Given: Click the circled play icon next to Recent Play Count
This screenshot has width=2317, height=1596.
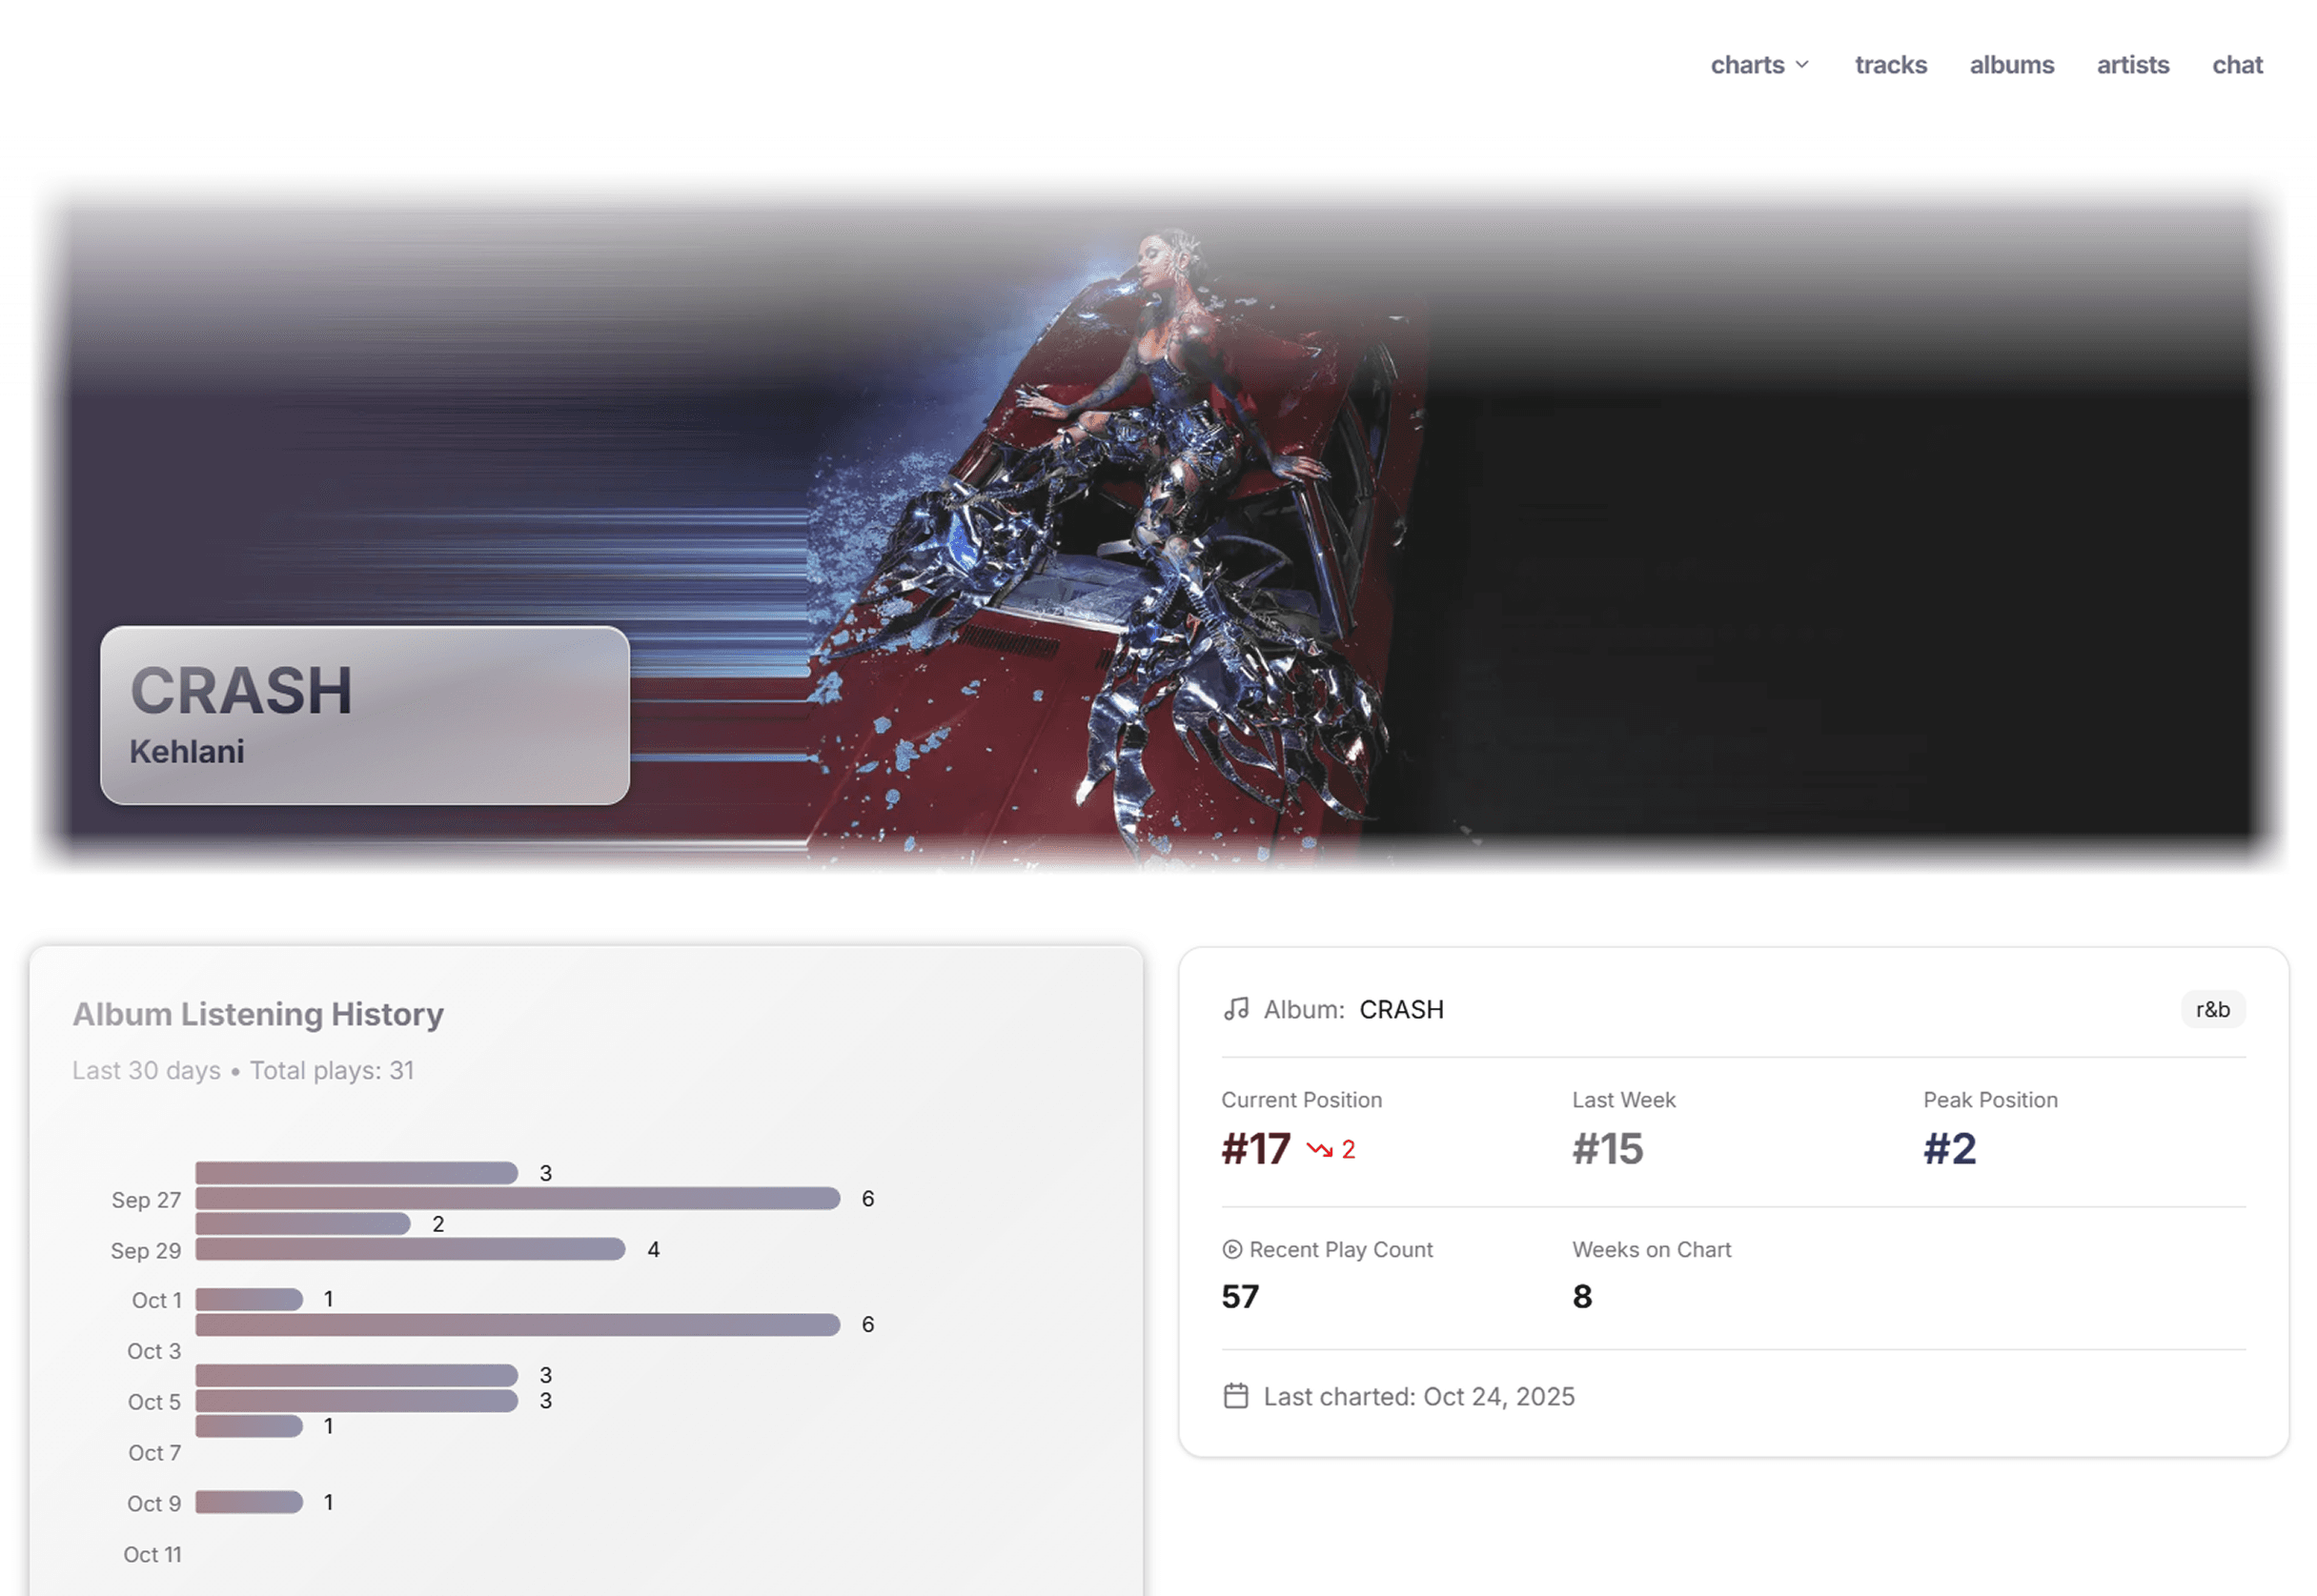Looking at the screenshot, I should click(1233, 1249).
